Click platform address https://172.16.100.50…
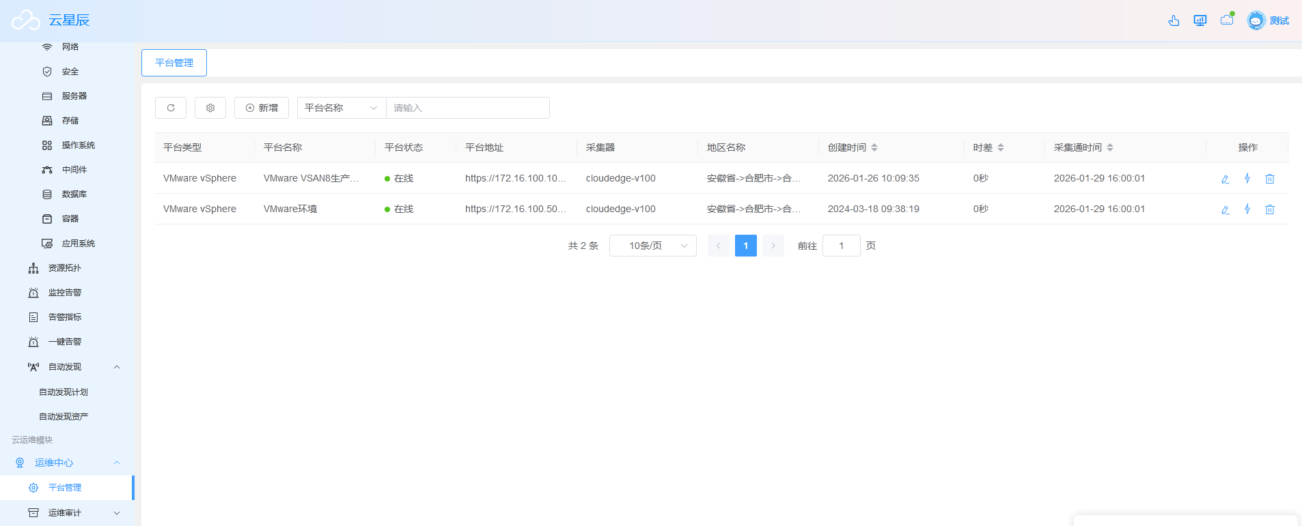This screenshot has width=1302, height=526. click(x=516, y=209)
